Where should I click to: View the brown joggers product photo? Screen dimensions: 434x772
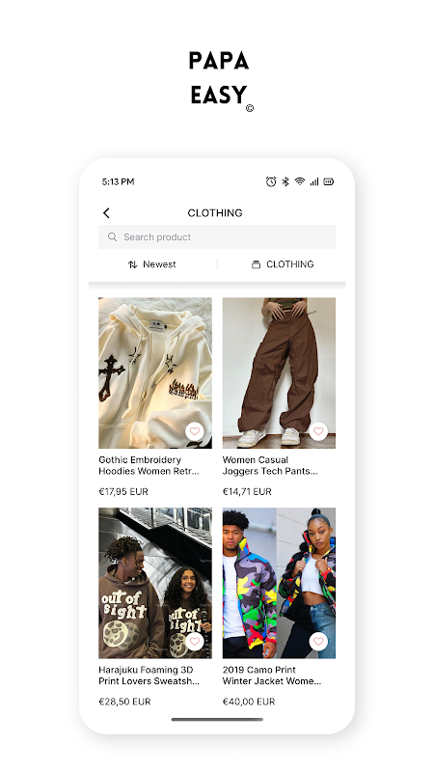(279, 372)
